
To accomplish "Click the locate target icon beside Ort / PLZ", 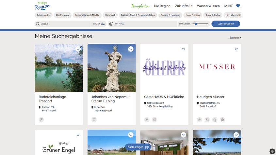I will point(111,24).
